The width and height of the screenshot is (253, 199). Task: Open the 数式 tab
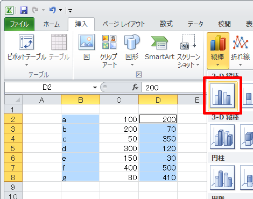click(166, 24)
